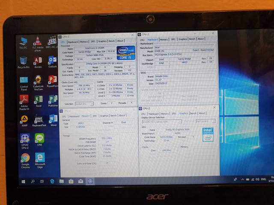Open Task View on the taskbar
The image size is (274, 205).
pyautogui.click(x=42, y=182)
